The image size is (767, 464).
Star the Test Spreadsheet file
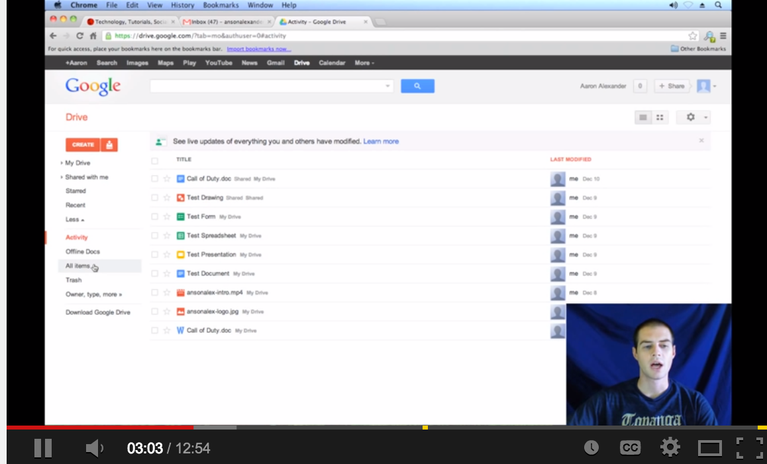coord(167,236)
